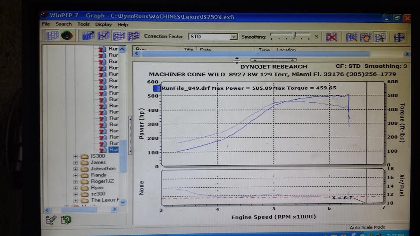Click the Location column header
420x236 pixels.
coord(286,49)
